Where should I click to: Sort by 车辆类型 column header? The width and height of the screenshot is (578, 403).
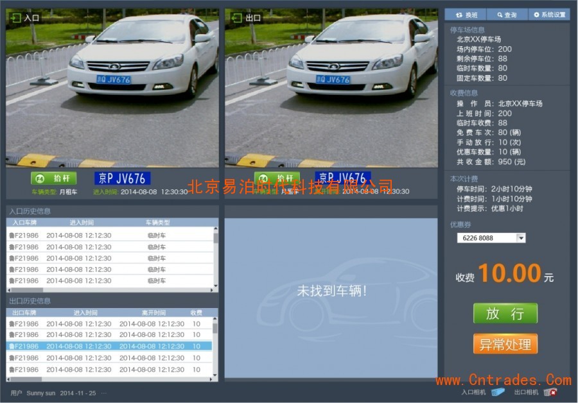[x=158, y=223]
